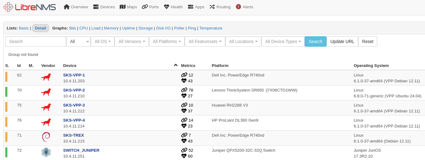Click the health heart icon for SKS-VPP-2

tap(184, 96)
